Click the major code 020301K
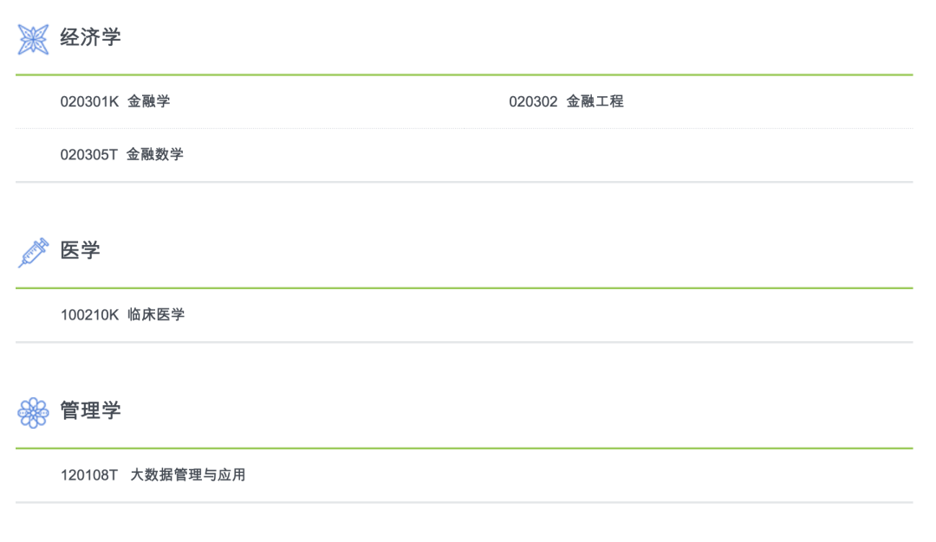This screenshot has width=936, height=542. pos(89,102)
